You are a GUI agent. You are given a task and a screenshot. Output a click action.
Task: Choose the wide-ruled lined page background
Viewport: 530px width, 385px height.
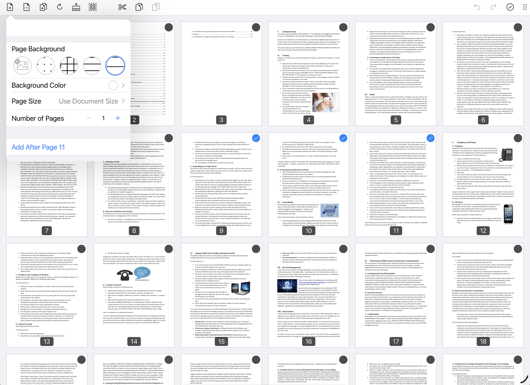[92, 65]
